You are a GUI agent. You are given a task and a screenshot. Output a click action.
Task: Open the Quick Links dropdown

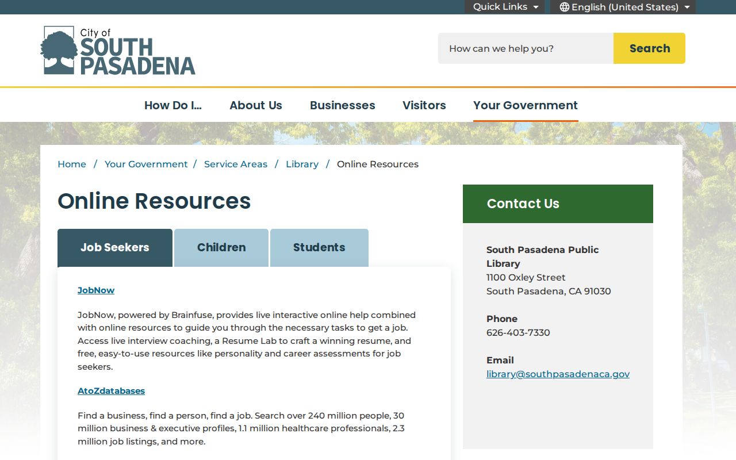pos(504,7)
